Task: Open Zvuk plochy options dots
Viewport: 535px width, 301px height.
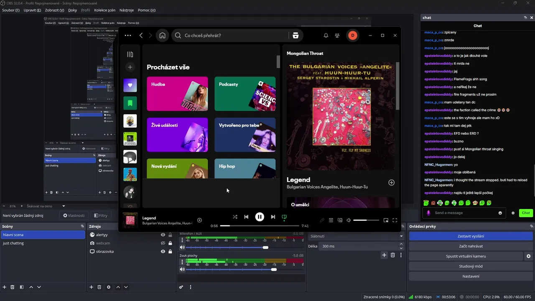Action: click(x=182, y=262)
